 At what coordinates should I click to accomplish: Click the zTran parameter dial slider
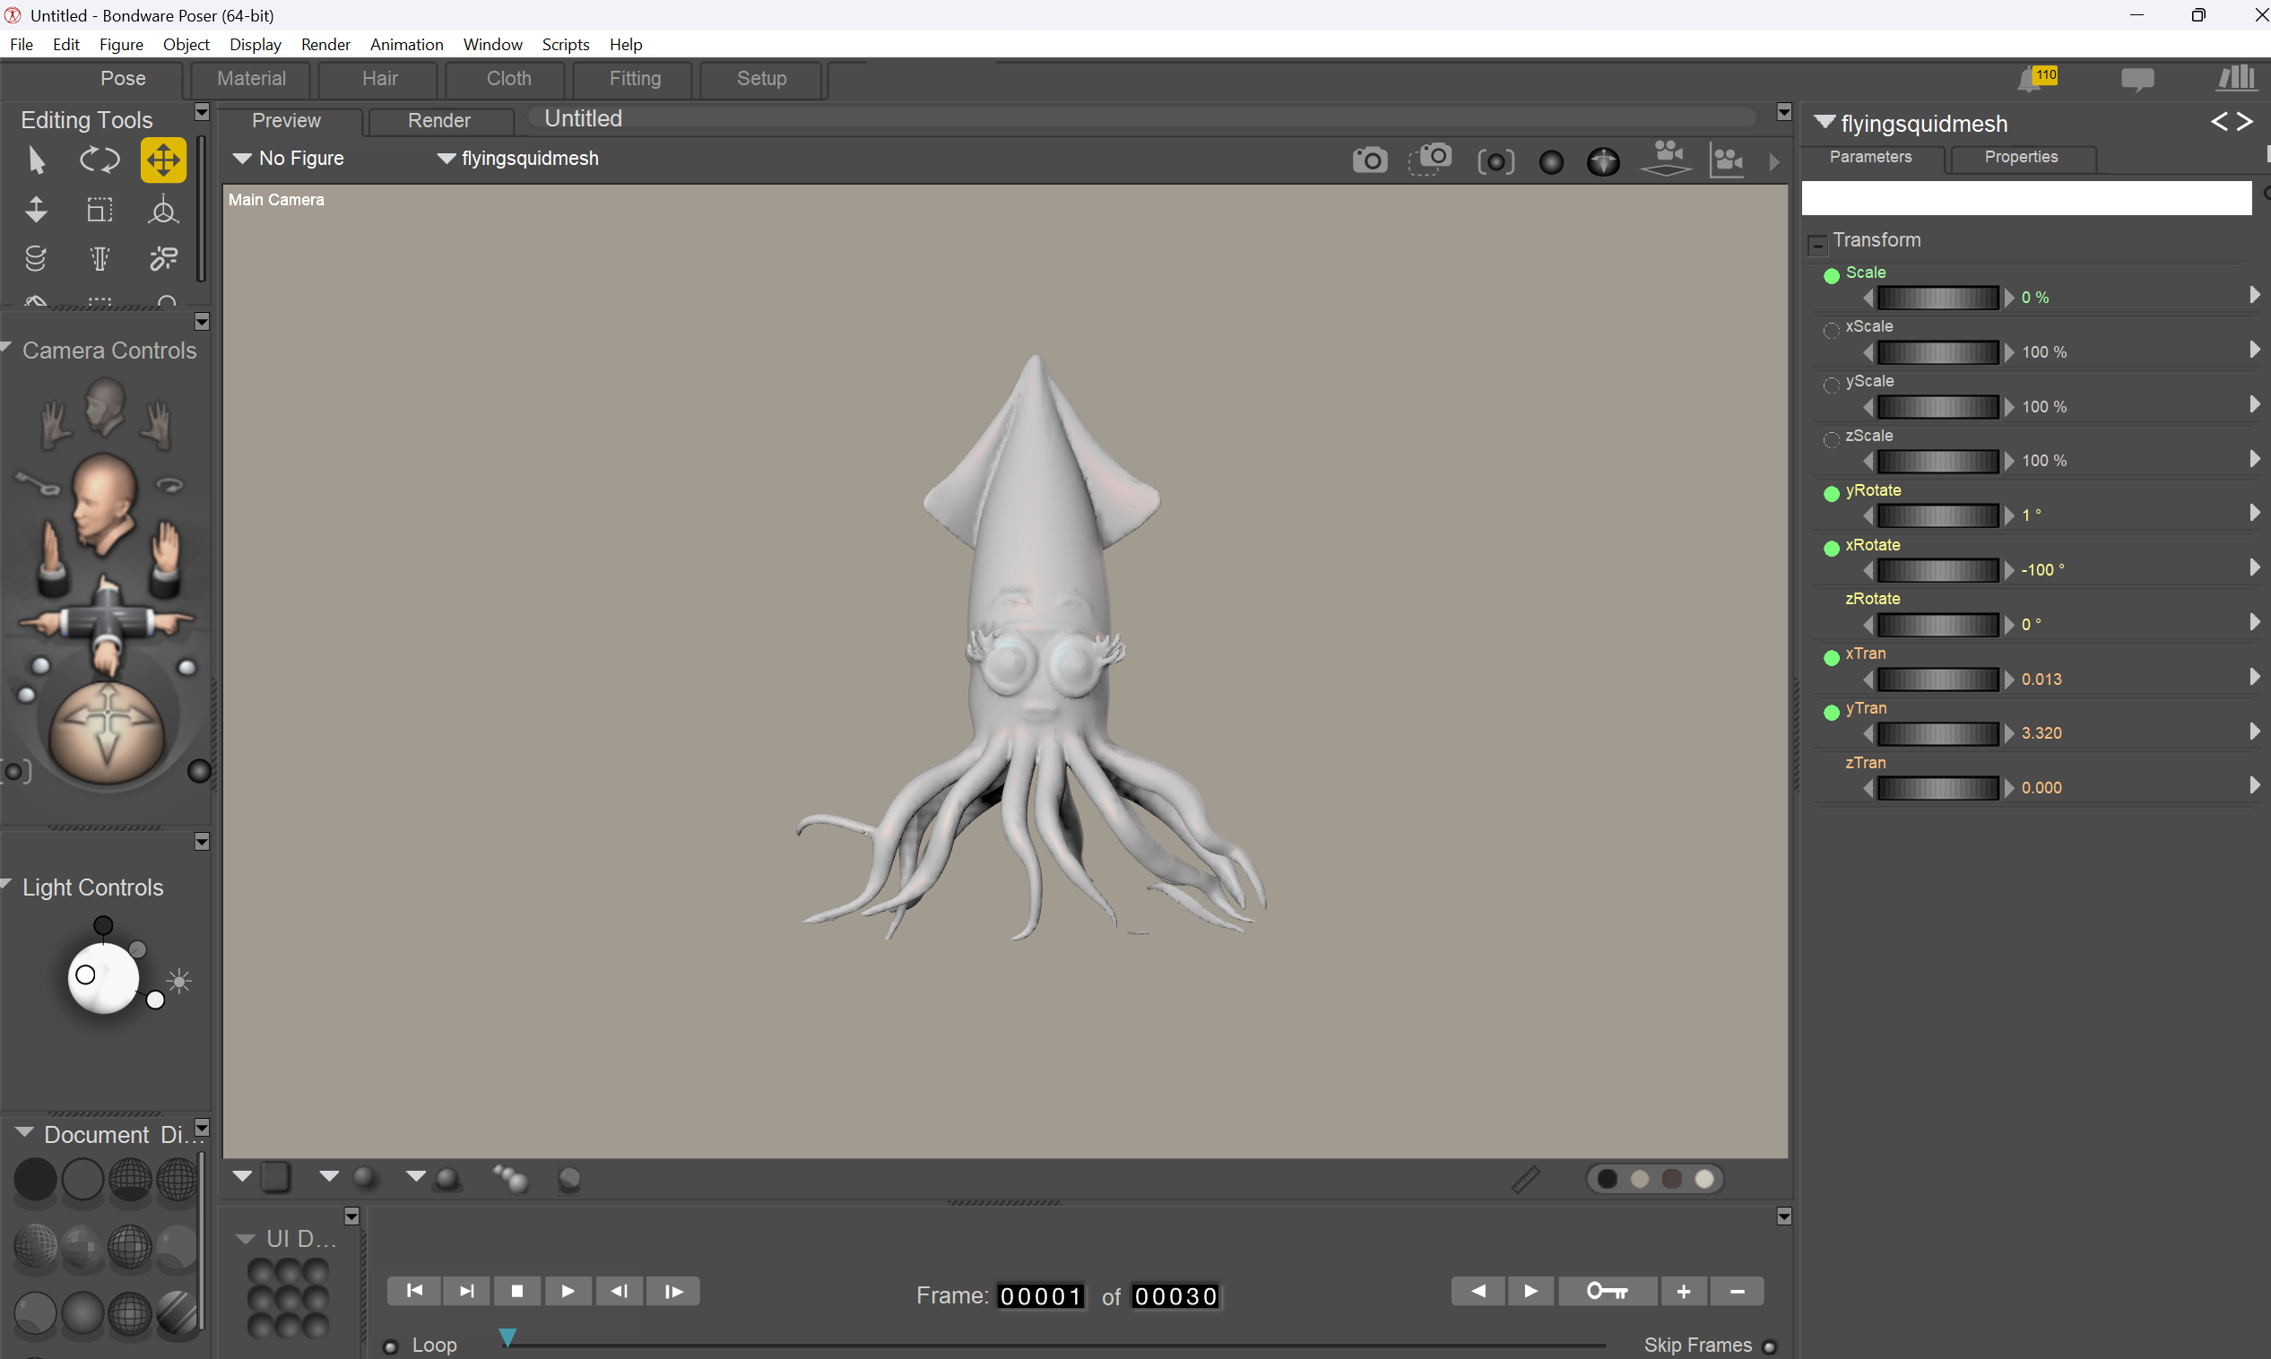click(x=1937, y=789)
